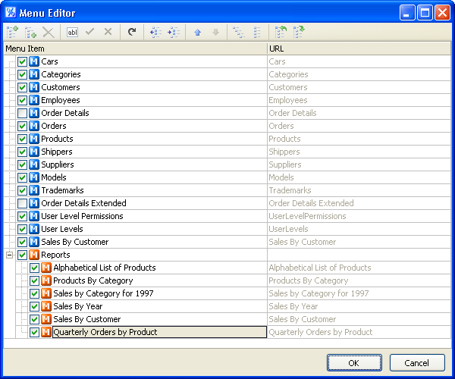
Task: Select the Reports menu group label
Action: (55, 255)
